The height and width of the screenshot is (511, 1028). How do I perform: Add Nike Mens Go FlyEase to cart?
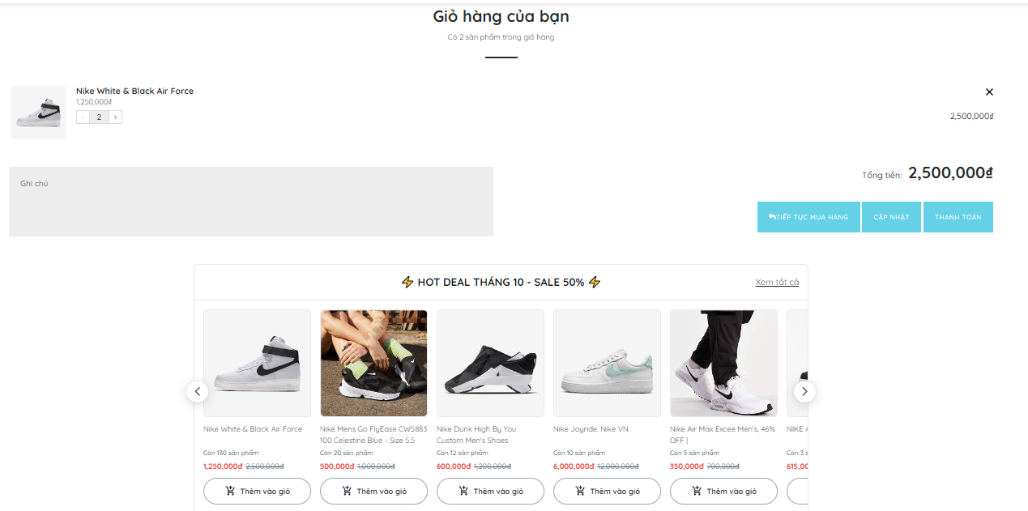pos(373,491)
